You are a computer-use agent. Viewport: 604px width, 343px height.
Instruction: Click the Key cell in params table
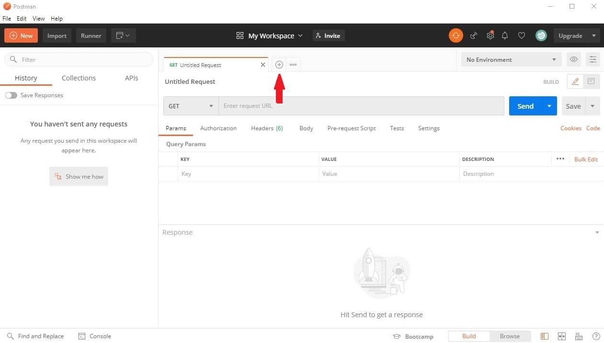[x=248, y=174]
